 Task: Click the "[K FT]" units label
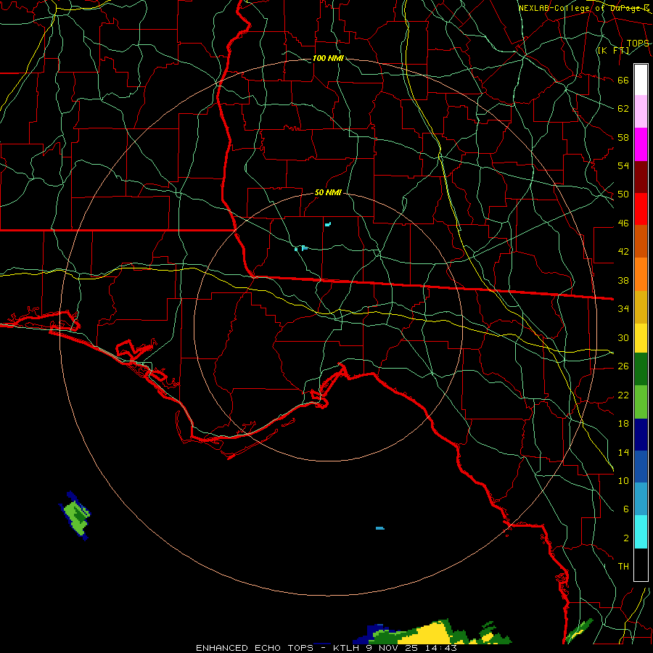click(613, 51)
